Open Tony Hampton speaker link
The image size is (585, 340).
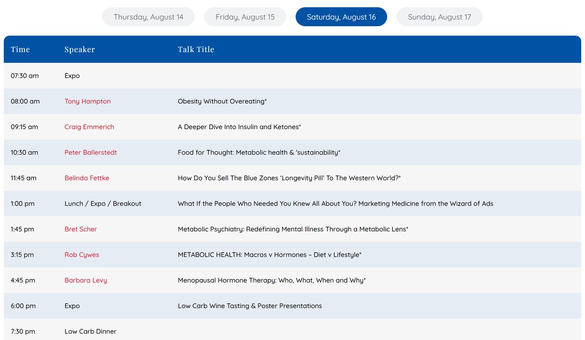click(88, 101)
